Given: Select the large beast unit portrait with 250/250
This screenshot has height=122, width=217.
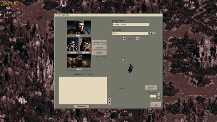Looking at the screenshot, I should 79,61.
